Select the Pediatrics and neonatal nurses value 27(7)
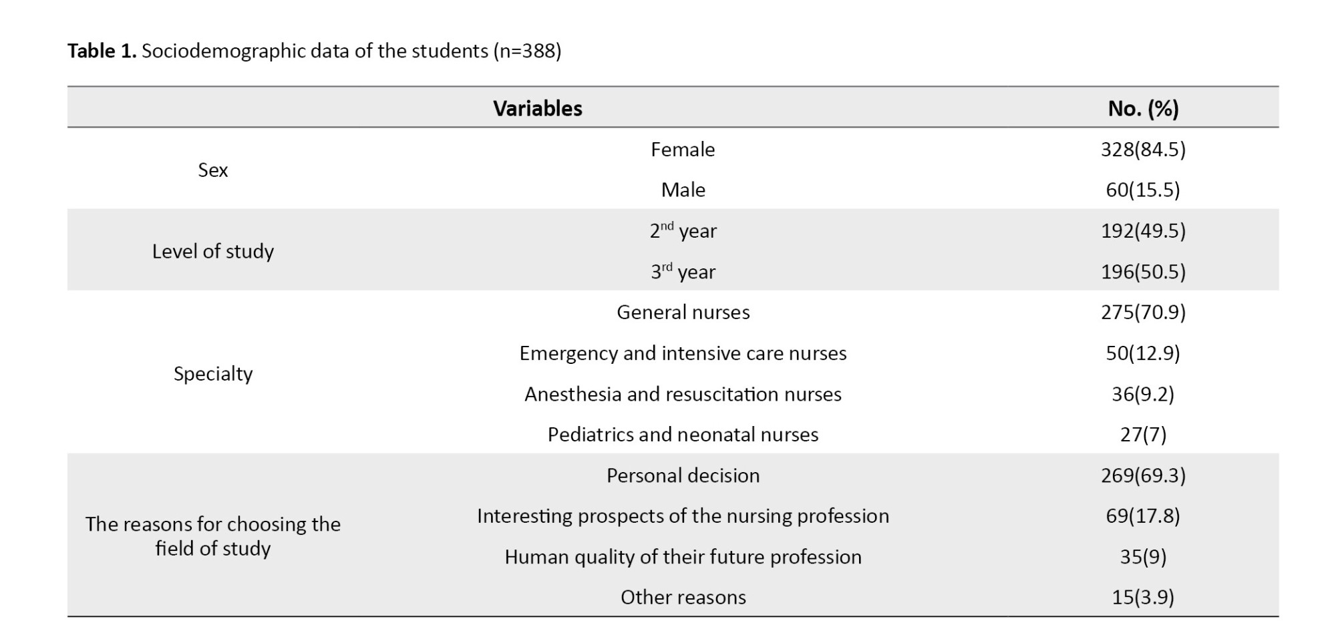The height and width of the screenshot is (631, 1336). [x=1143, y=435]
